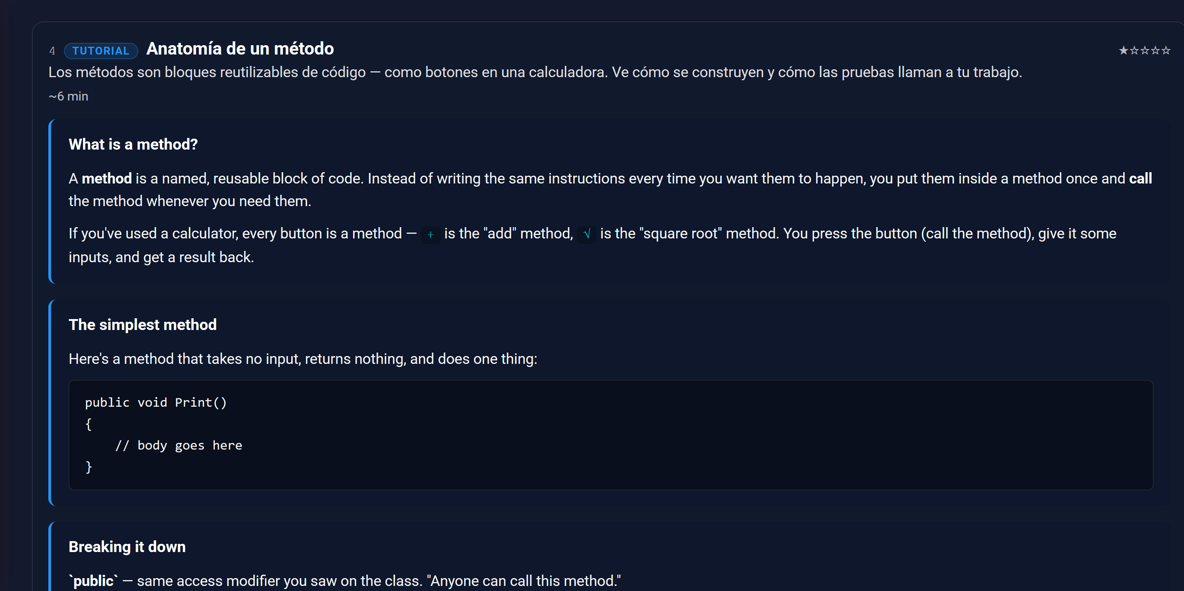Click the Spanish lesson description text
This screenshot has width=1184, height=591.
(535, 72)
